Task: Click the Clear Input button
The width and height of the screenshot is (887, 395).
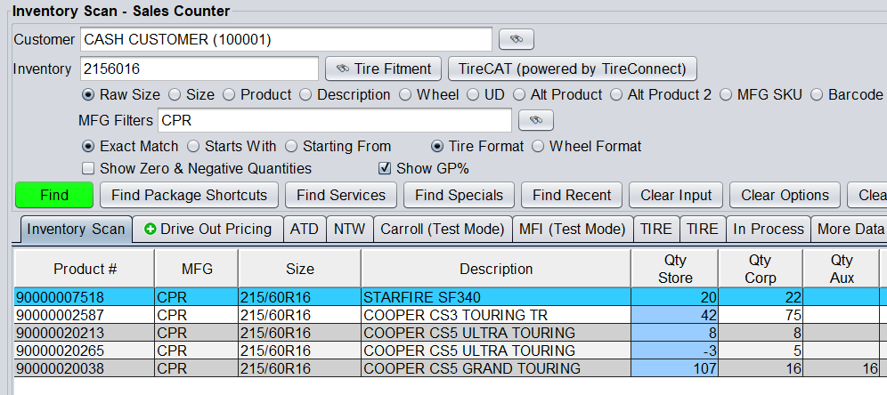Action: click(x=676, y=195)
